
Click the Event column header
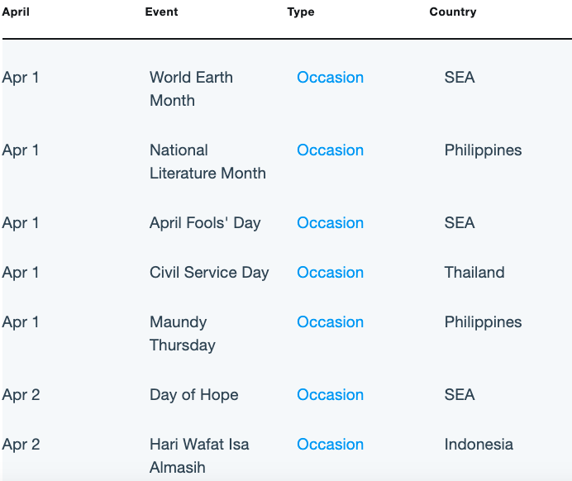(161, 12)
